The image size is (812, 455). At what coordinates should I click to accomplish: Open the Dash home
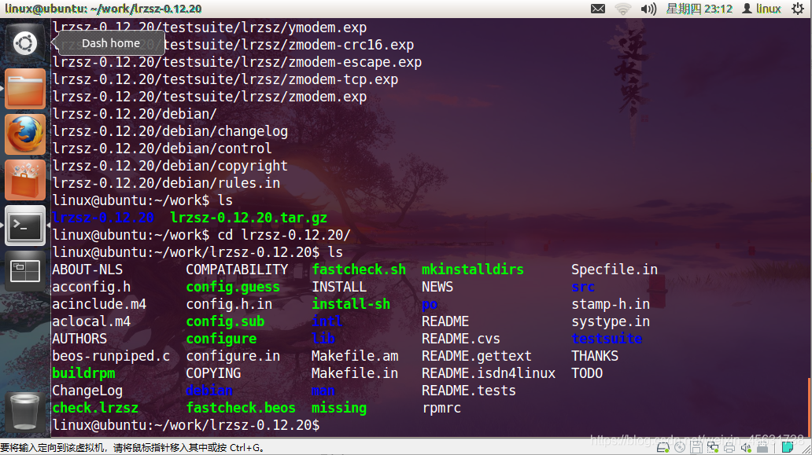(x=24, y=42)
